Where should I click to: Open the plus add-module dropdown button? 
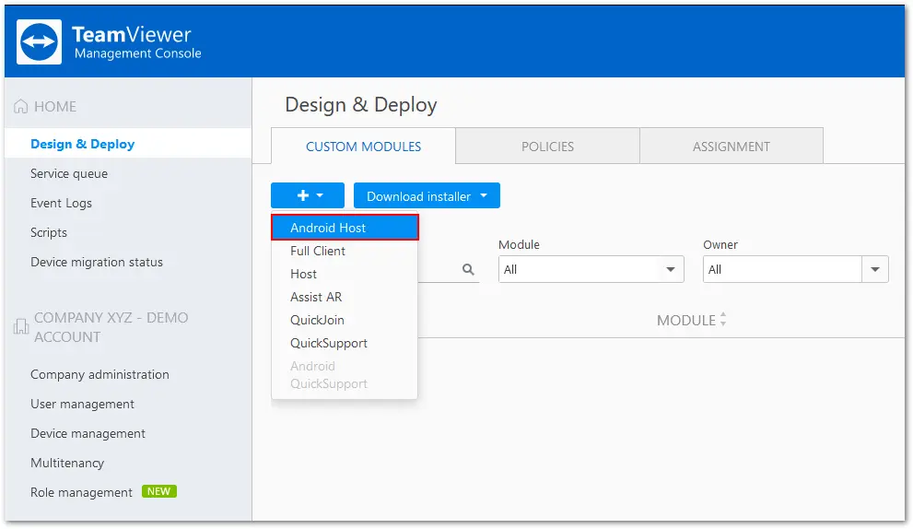308,195
